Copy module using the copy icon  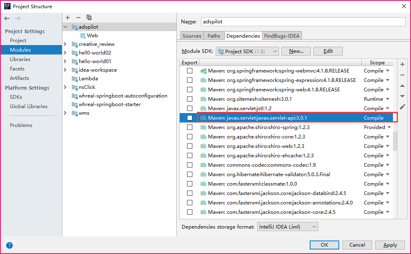[89, 18]
